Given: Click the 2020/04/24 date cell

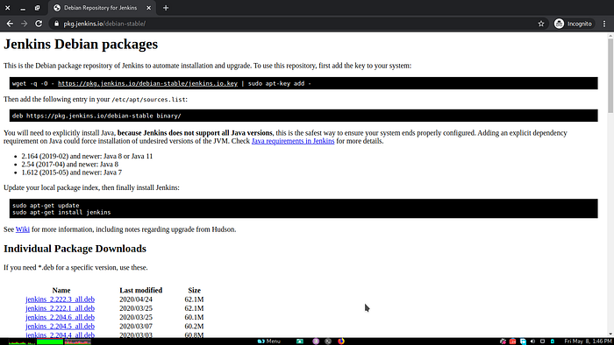Looking at the screenshot, I should pyautogui.click(x=136, y=299).
